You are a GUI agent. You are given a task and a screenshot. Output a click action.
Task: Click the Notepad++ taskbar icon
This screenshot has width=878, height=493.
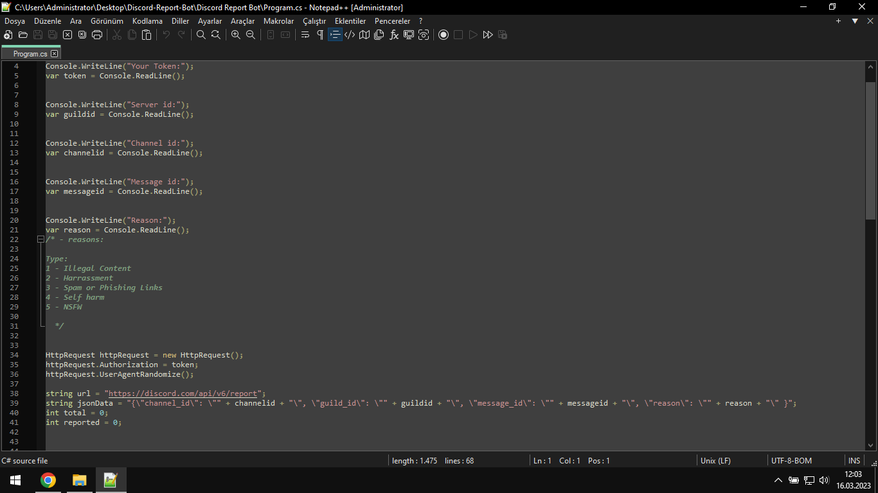click(x=111, y=480)
